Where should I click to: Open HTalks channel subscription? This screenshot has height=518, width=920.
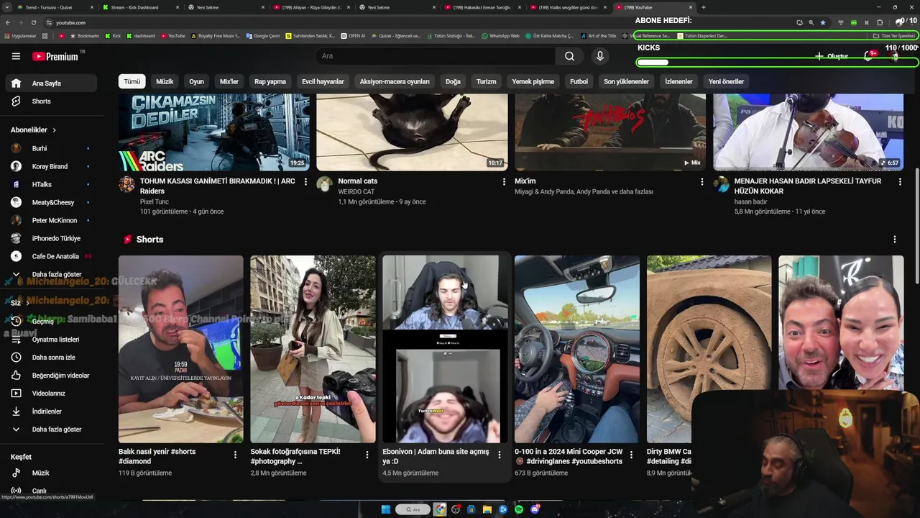click(x=52, y=184)
